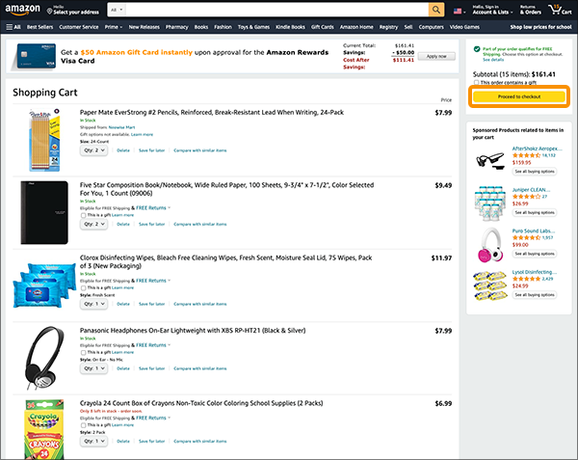Click AfterShokz star rating
The height and width of the screenshot is (460, 578).
(x=526, y=155)
